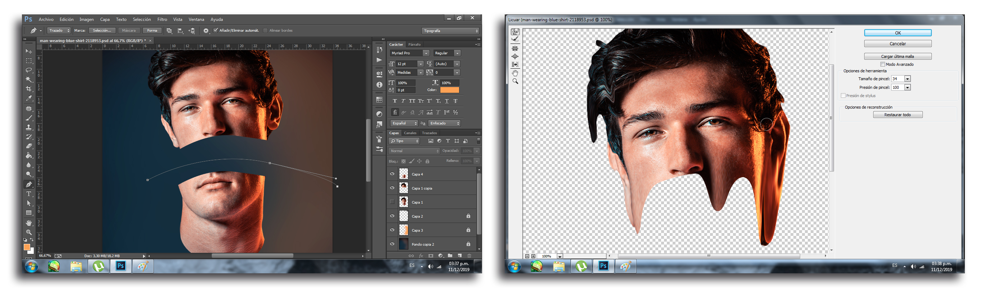Click the Presión de pincel input field

898,87
